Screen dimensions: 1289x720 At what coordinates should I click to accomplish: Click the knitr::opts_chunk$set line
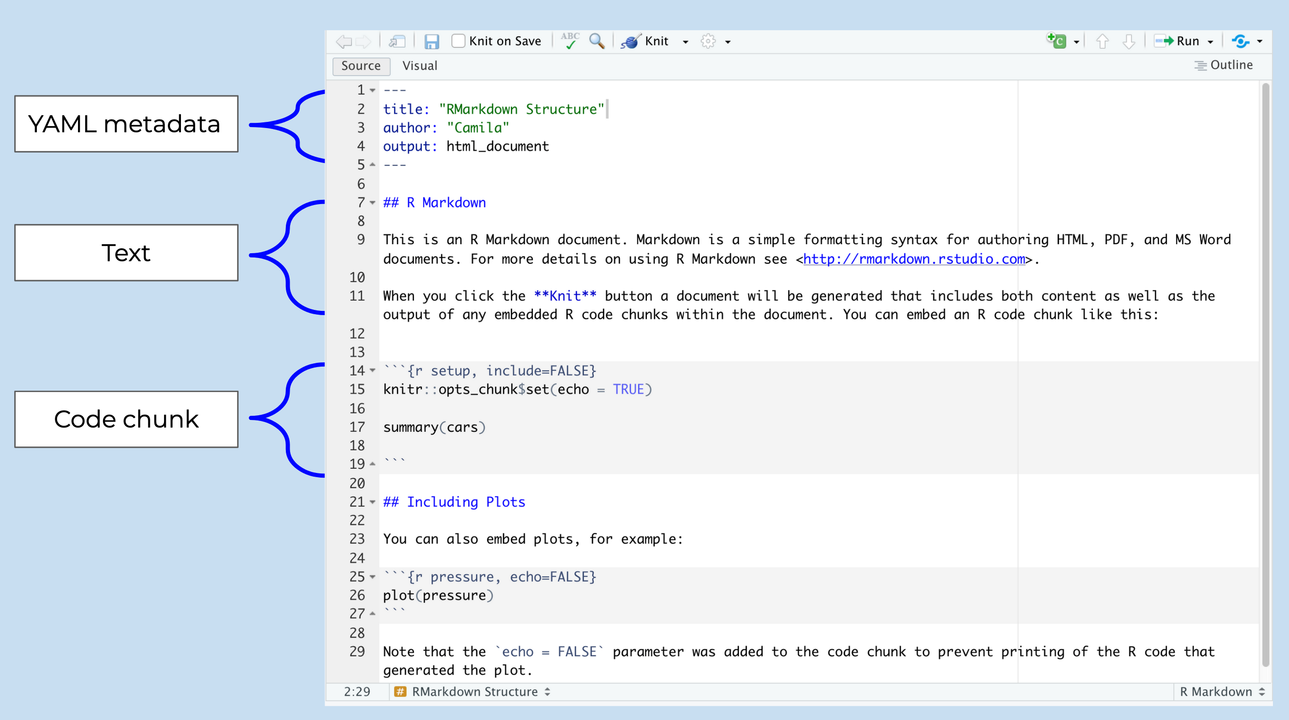pos(517,389)
